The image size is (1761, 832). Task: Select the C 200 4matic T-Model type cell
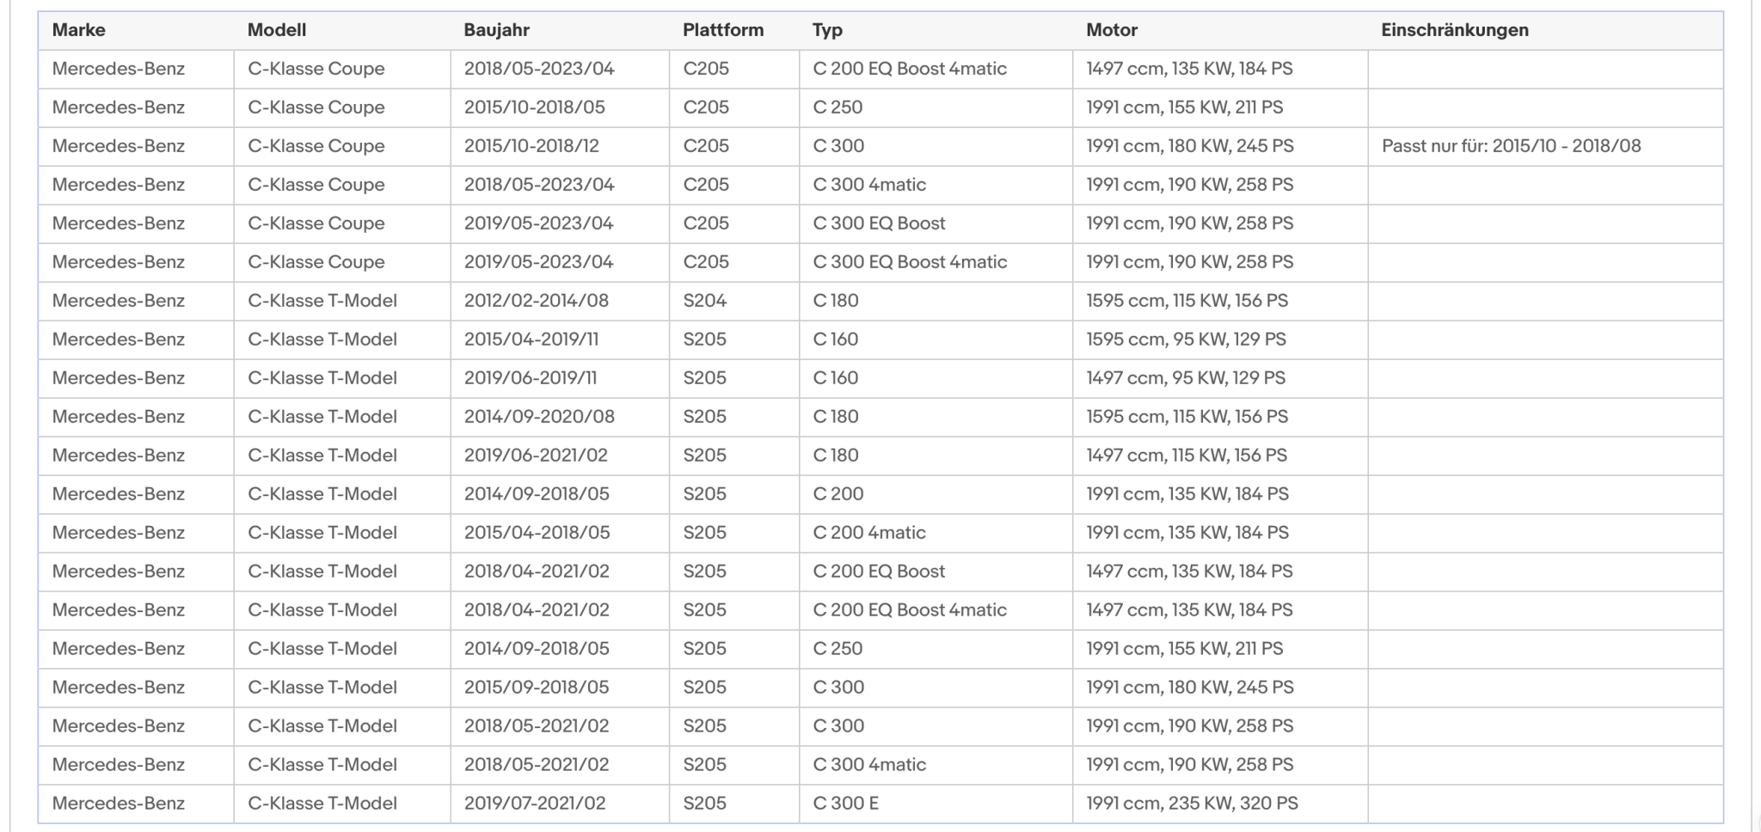click(936, 533)
